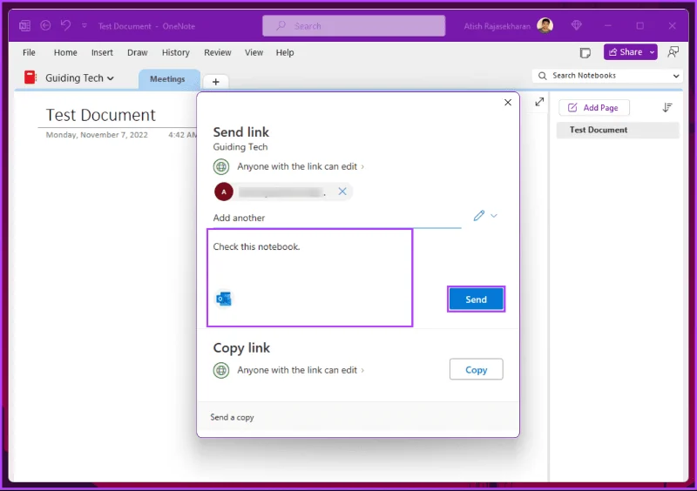Viewport: 697px width, 491px height.
Task: Click the recipient avatar with letter A
Action: (224, 192)
